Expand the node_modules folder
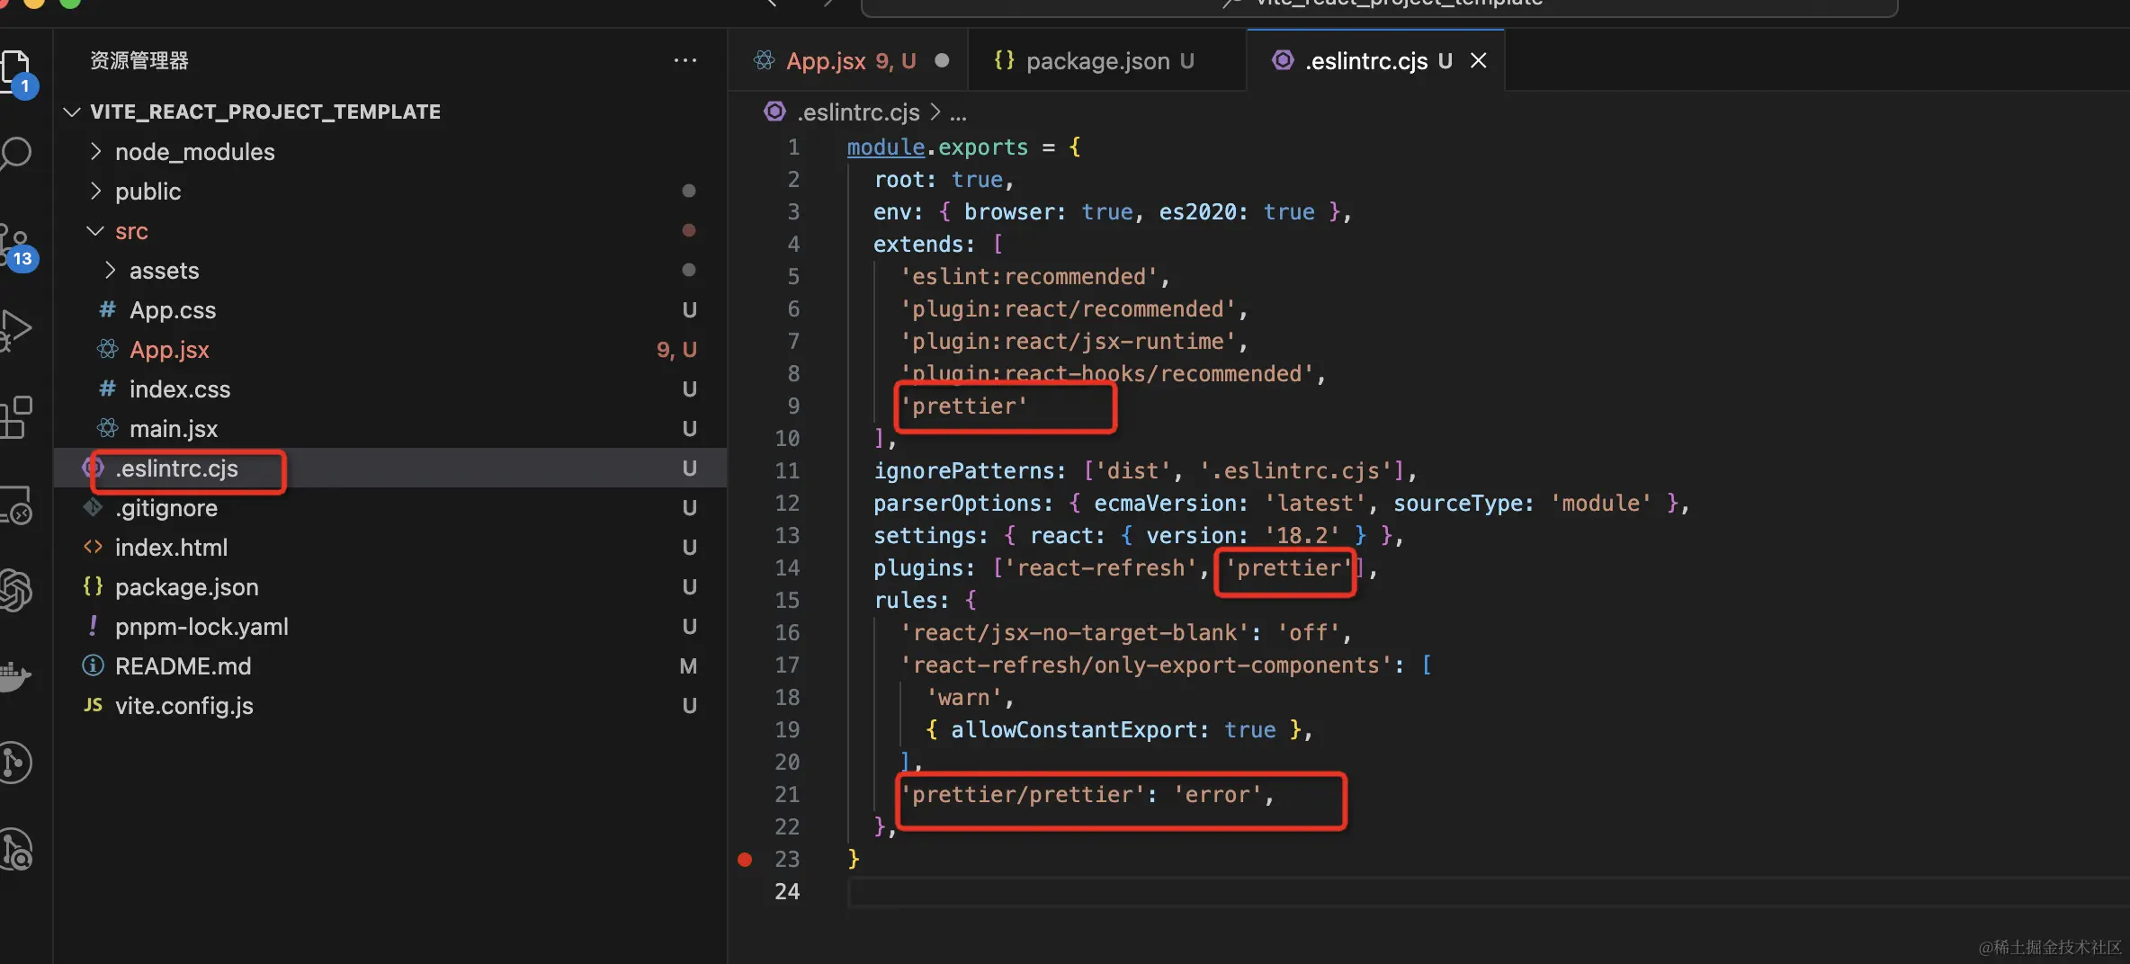 pos(95,151)
